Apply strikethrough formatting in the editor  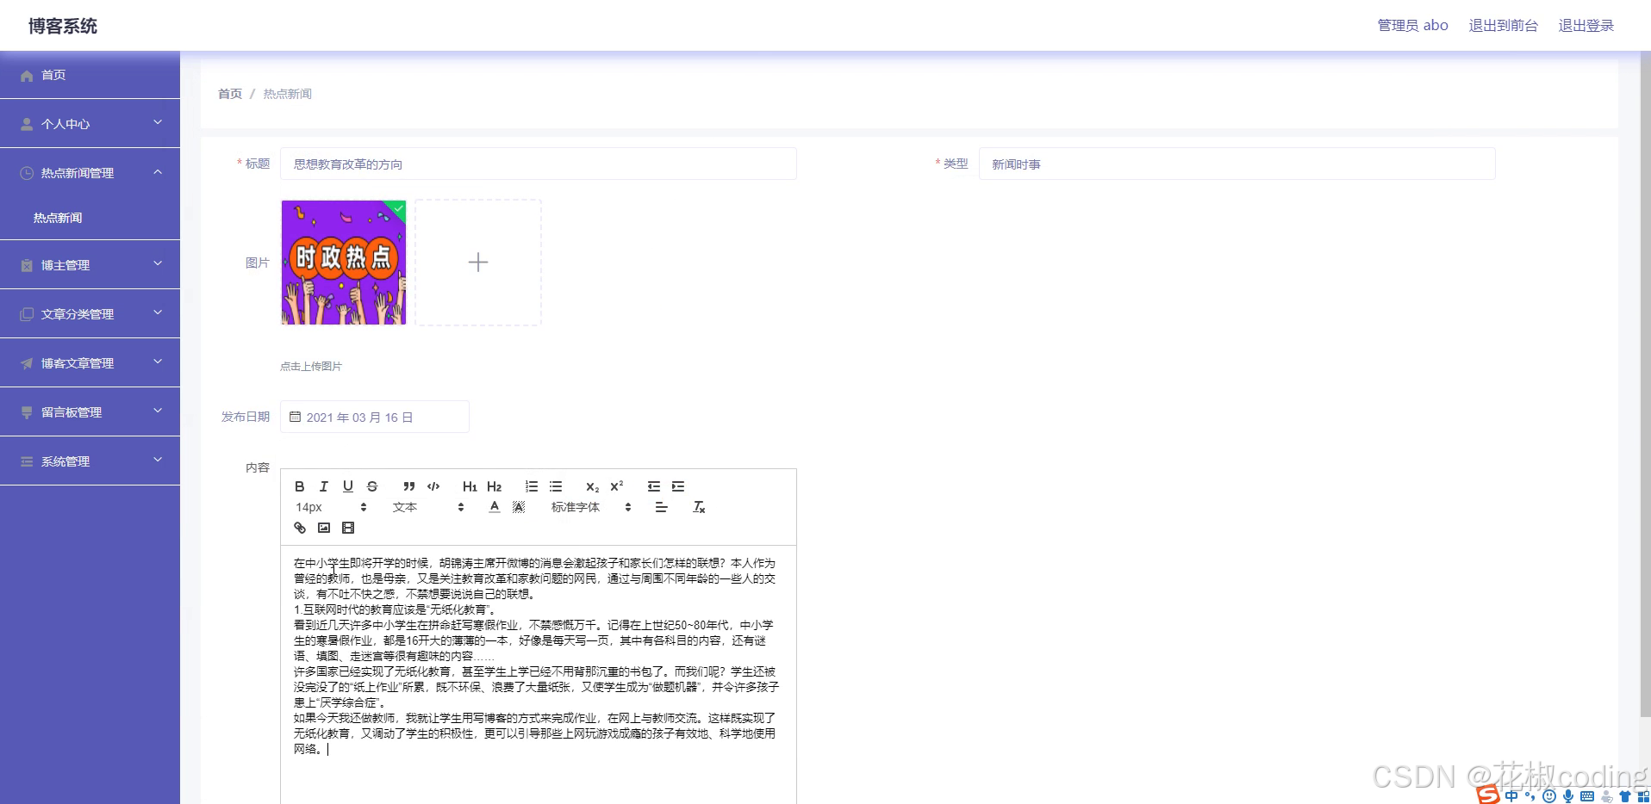pos(371,486)
